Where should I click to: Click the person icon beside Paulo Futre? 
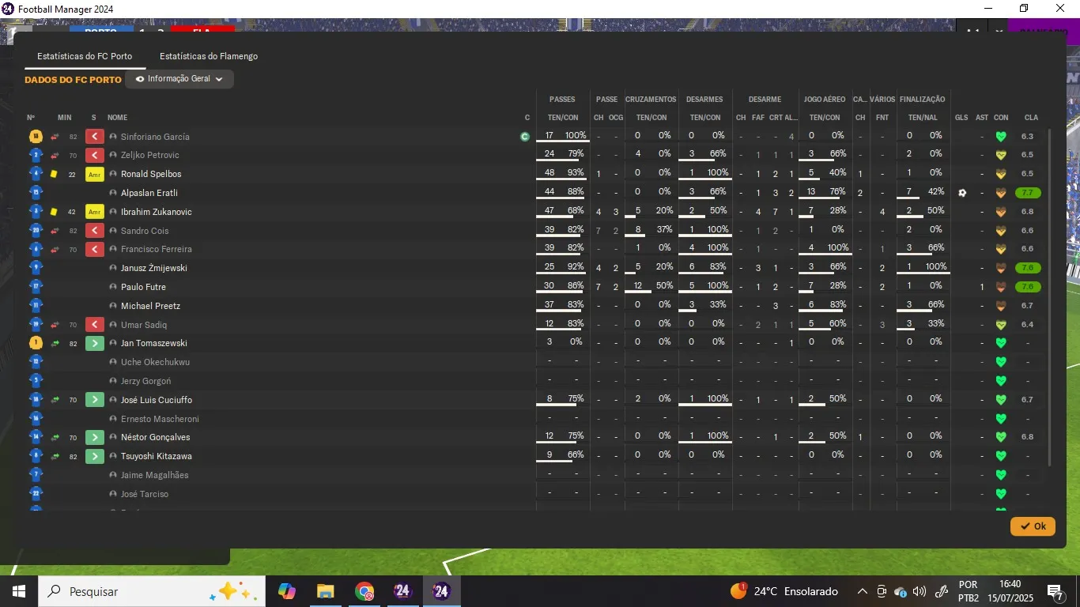(113, 287)
